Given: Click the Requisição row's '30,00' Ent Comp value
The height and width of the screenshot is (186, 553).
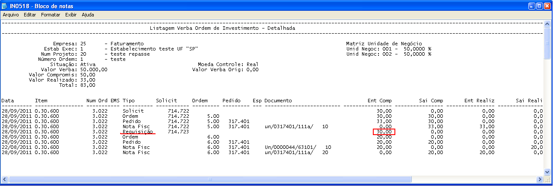Looking at the screenshot, I should pos(384,132).
